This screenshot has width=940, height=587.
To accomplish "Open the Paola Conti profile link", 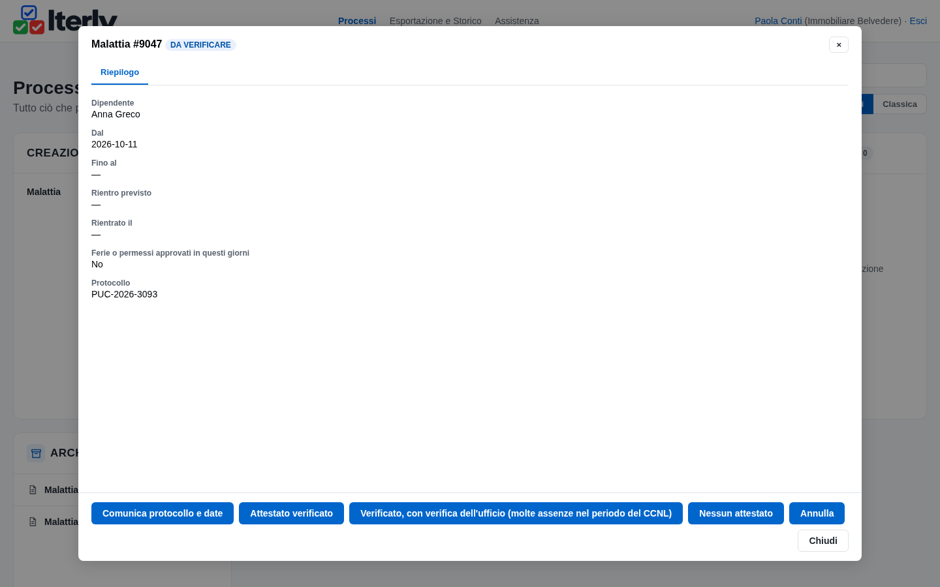I will pyautogui.click(x=778, y=21).
